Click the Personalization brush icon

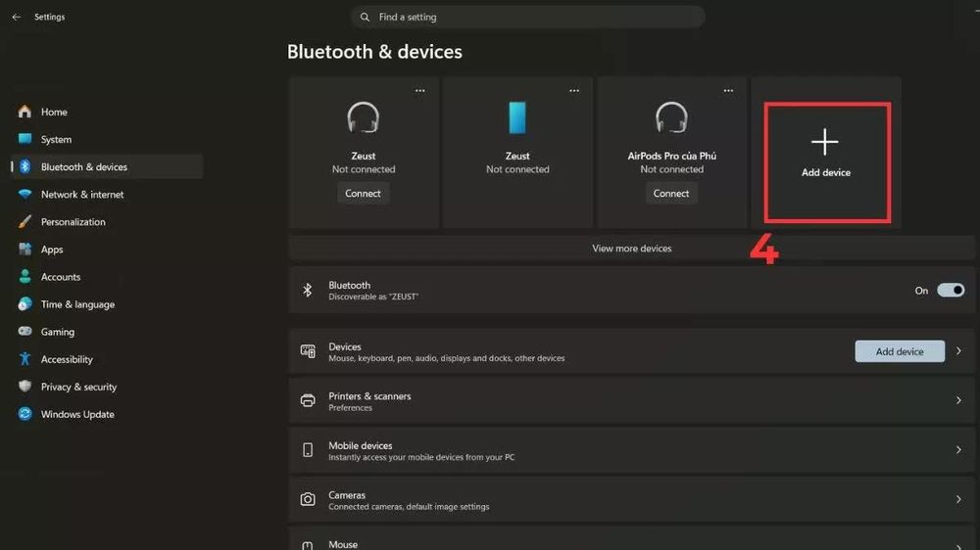tap(25, 221)
